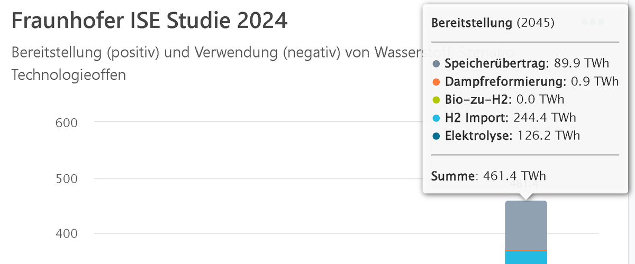
Task: Click the gray Speicherübertrag bar segment
Action: 526,225
